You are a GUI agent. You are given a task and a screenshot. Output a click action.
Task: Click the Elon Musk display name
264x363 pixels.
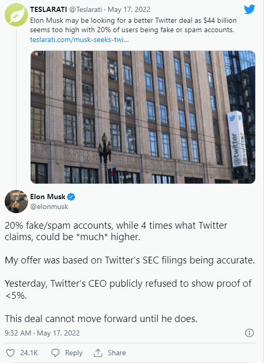click(x=48, y=197)
